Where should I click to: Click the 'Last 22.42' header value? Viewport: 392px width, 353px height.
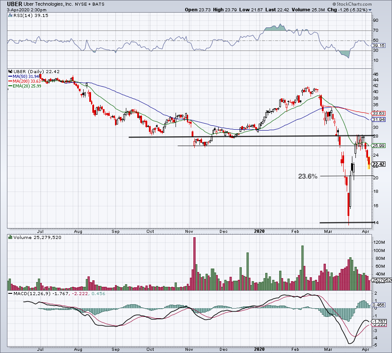tap(277, 10)
